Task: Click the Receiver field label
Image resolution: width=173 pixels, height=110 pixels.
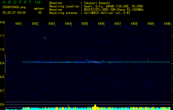Action: [x=56, y=10]
